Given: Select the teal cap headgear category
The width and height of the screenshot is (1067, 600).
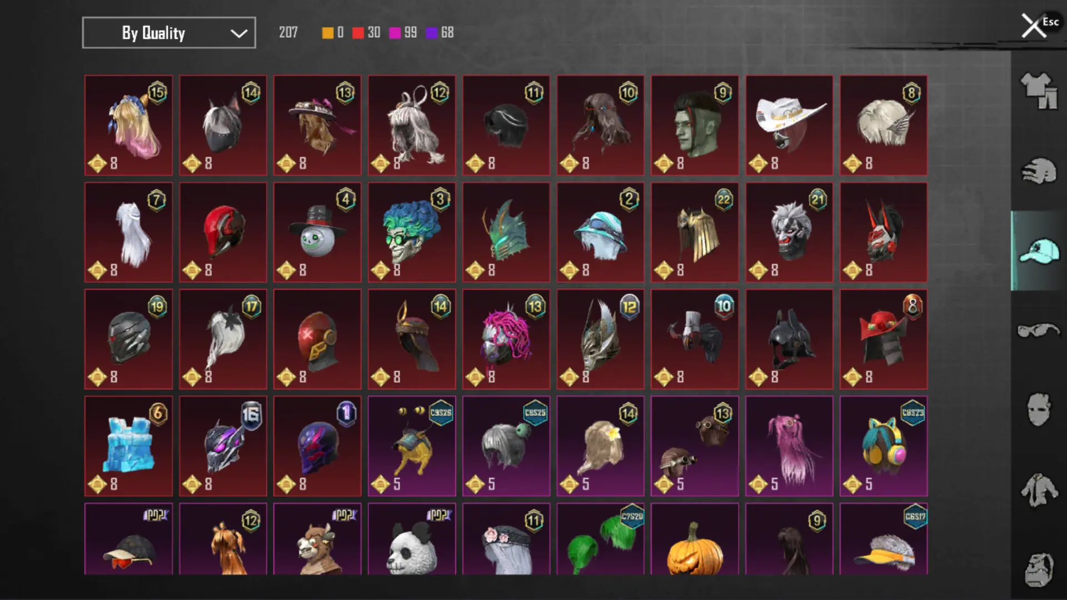Looking at the screenshot, I should tap(1039, 251).
